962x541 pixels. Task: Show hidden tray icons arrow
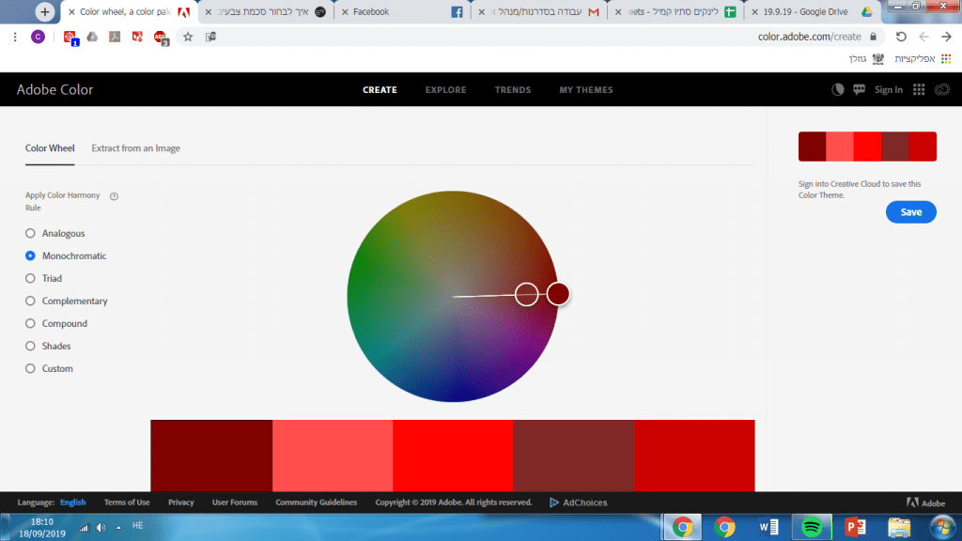[118, 528]
